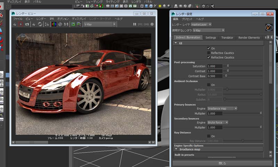Click the green bracket bookmark icon

pyautogui.click(x=101, y=6)
